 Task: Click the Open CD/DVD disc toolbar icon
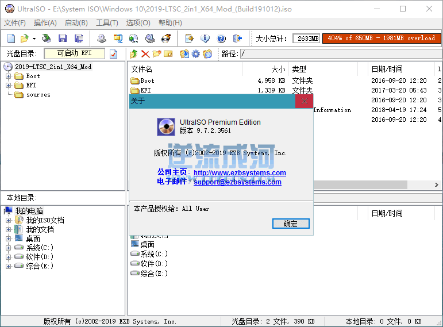point(47,38)
